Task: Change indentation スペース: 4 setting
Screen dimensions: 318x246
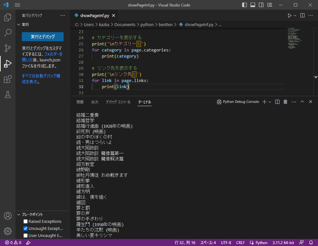Action: 208,242
